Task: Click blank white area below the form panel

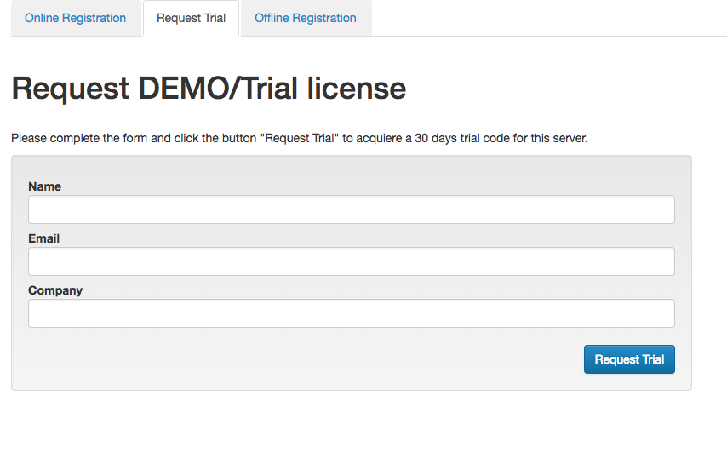Action: (352, 424)
